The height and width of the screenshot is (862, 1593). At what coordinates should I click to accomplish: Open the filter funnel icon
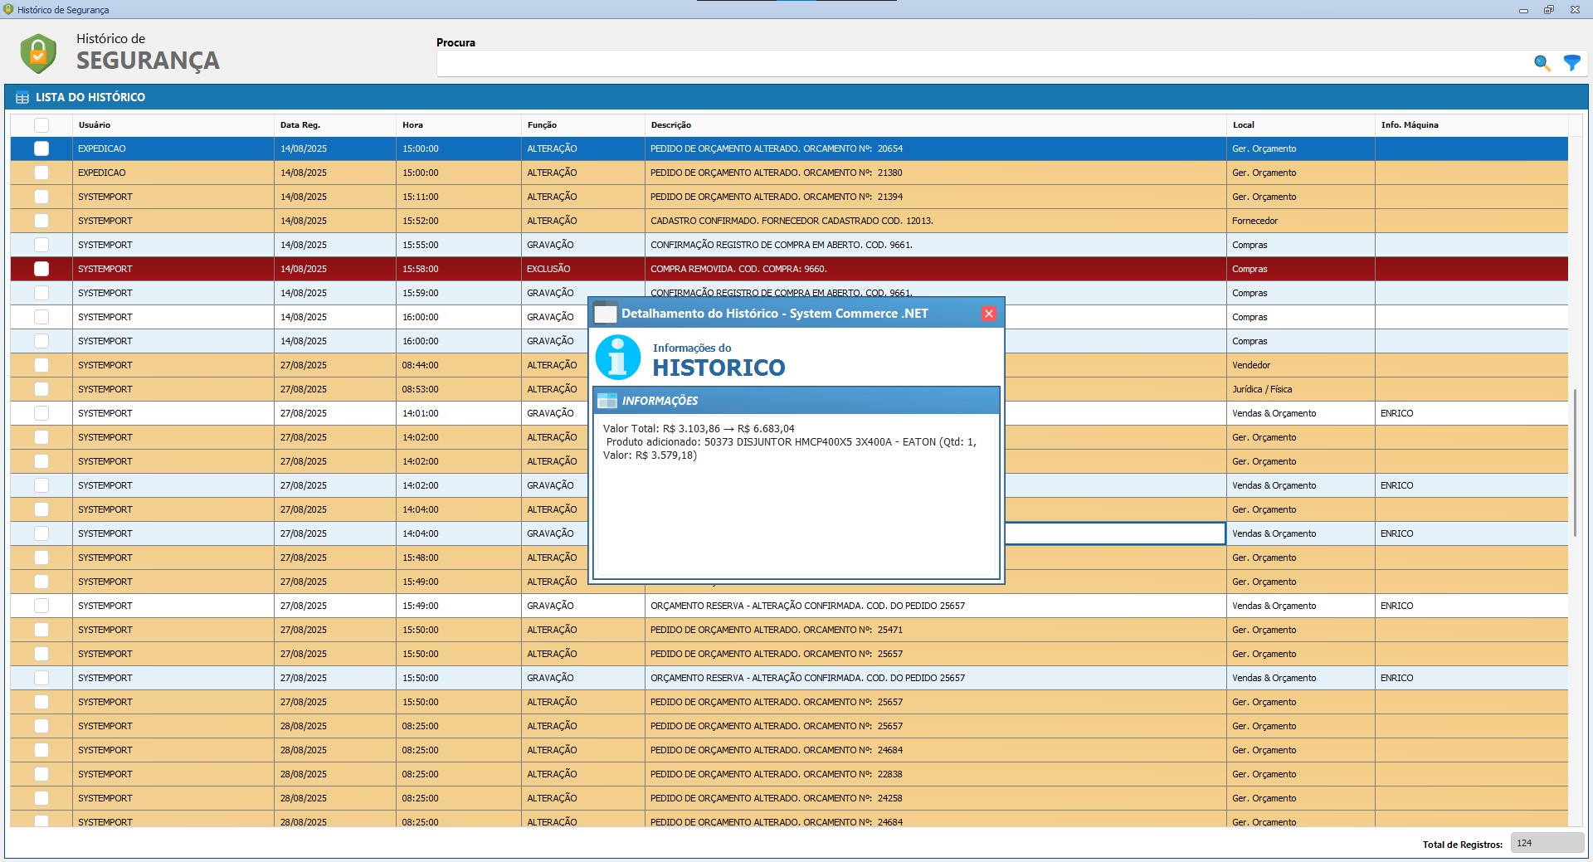[x=1571, y=63]
